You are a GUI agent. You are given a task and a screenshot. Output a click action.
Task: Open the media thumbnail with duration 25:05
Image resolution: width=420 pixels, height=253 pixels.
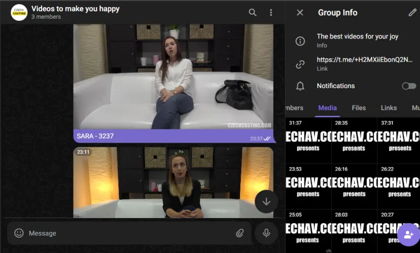tap(308, 231)
